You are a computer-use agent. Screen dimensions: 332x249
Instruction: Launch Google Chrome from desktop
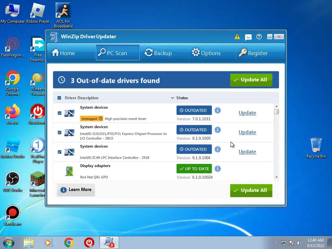[13, 83]
